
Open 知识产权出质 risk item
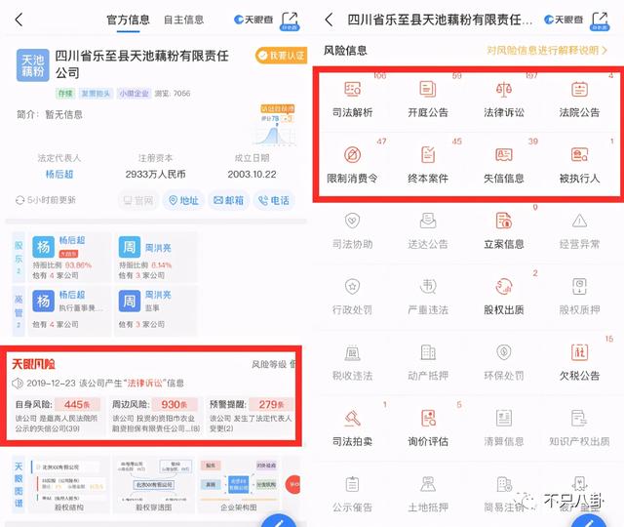[x=579, y=428]
